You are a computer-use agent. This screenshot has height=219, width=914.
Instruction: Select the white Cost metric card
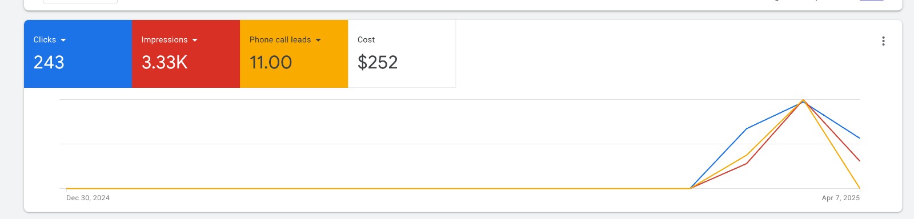[402, 54]
